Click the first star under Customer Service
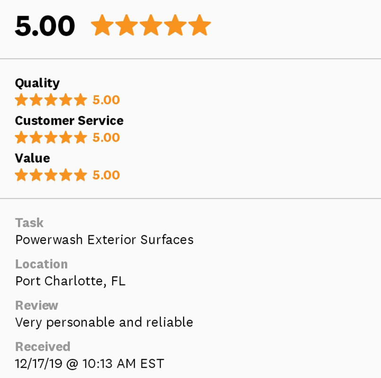The width and height of the screenshot is (381, 378). 21,137
